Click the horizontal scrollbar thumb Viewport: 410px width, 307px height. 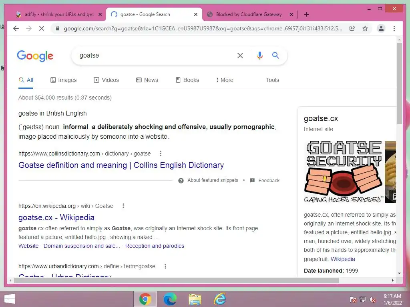177,280
